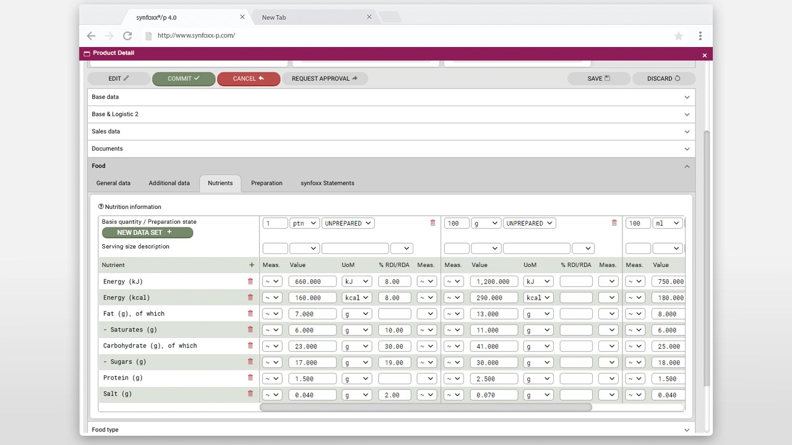Expand the Base data section
792x445 pixels.
point(391,97)
